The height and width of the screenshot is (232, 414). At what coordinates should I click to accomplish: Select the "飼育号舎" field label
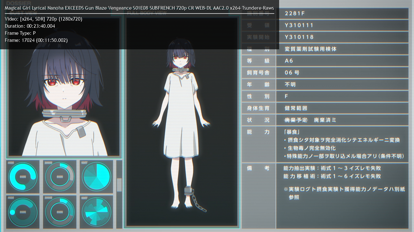click(x=258, y=72)
